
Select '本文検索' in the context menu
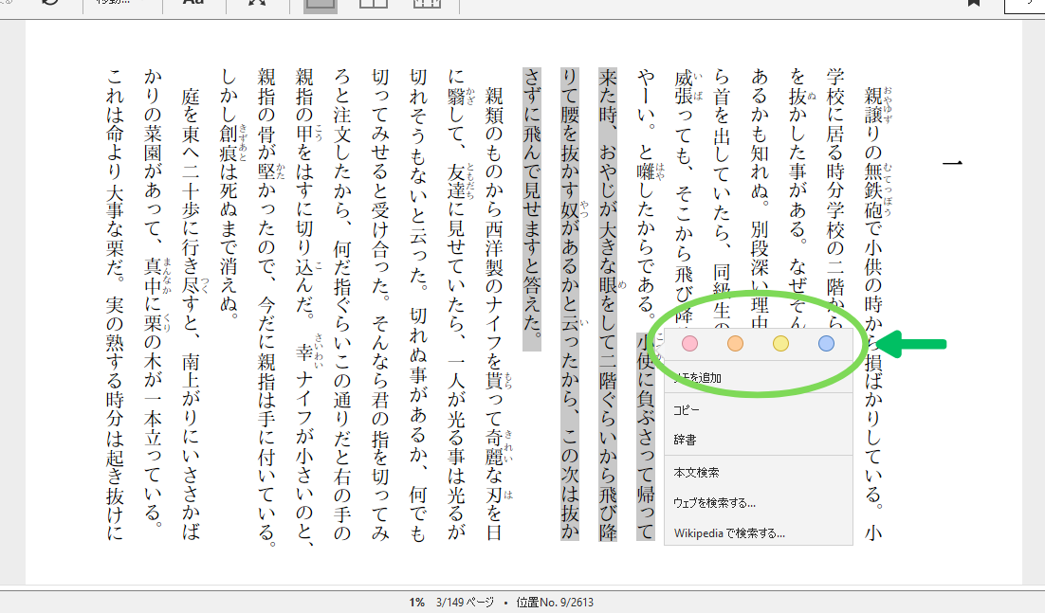pos(696,472)
